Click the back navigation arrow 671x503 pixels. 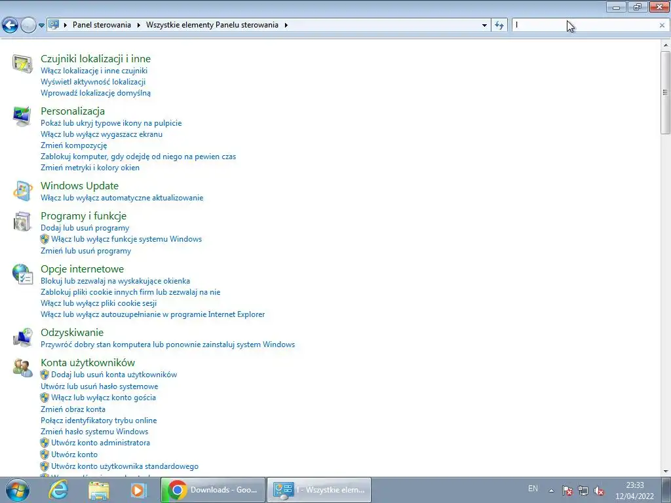[10, 26]
